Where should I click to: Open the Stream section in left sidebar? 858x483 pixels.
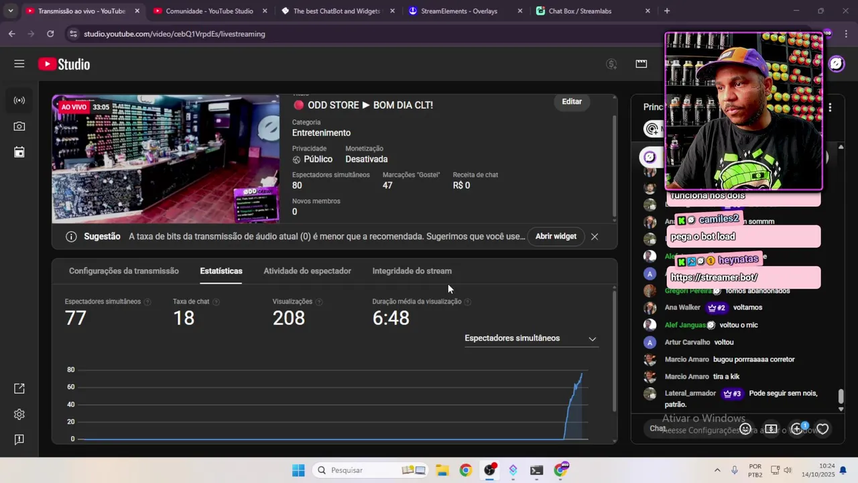[19, 101]
